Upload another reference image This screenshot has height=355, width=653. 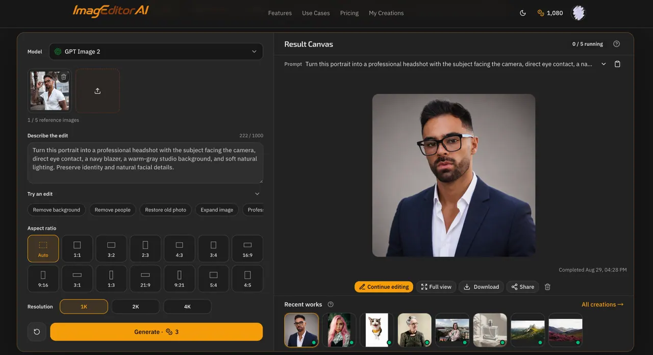(97, 91)
